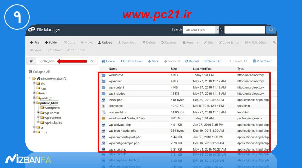Click the Extract toolbar button
The width and height of the screenshot is (302, 168).
[x=55, y=50]
